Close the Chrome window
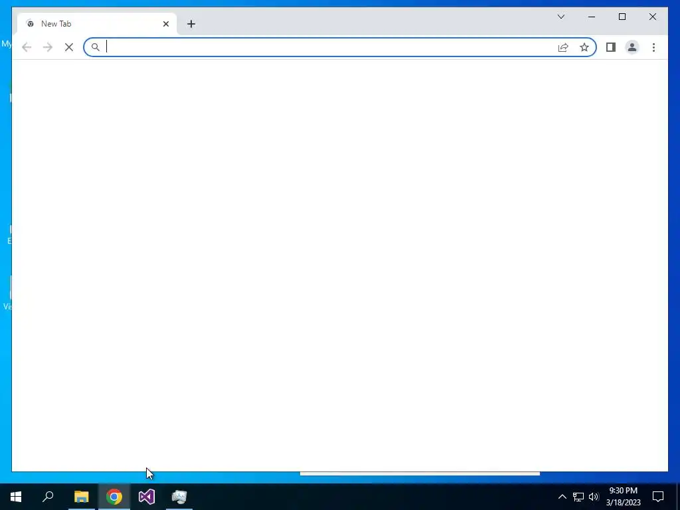 tap(652, 17)
